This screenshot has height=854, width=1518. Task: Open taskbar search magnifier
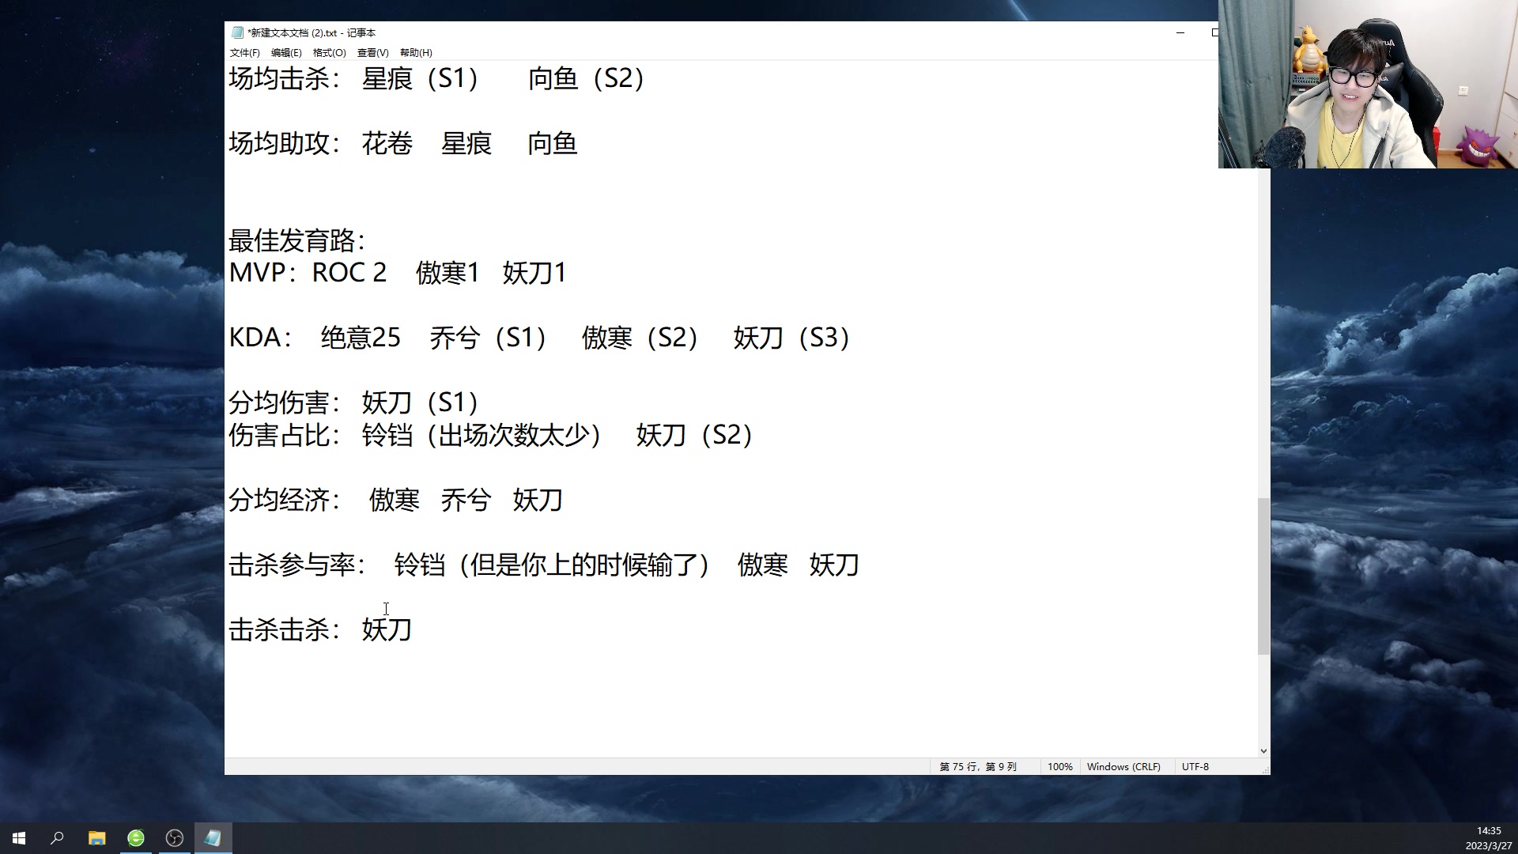tap(57, 838)
